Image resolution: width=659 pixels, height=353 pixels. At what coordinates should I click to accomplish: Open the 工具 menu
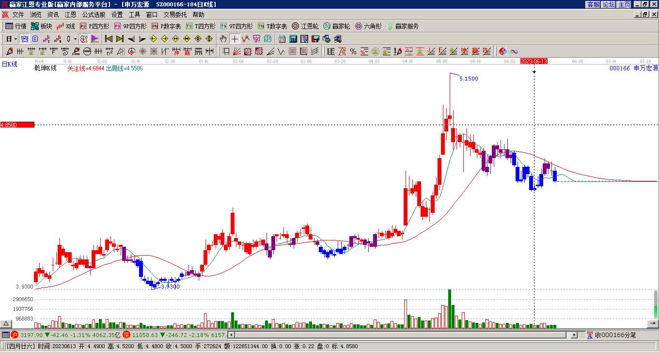click(134, 15)
